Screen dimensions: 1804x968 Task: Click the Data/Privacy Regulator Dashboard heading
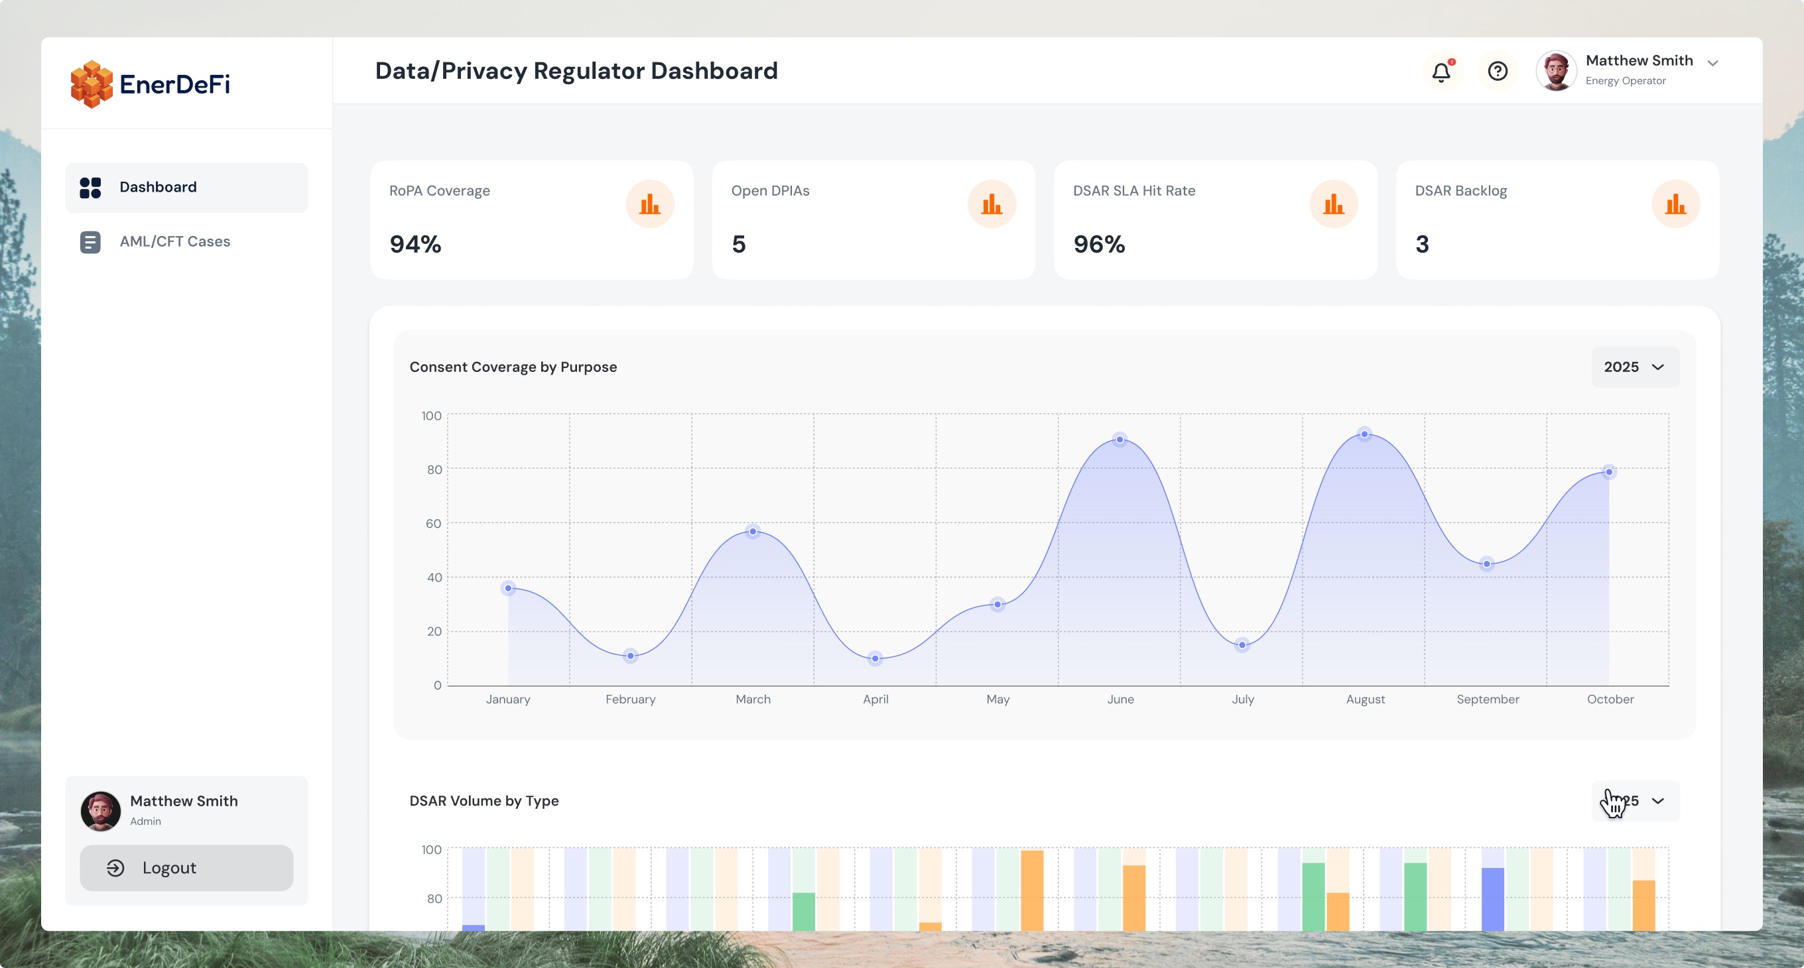(576, 71)
